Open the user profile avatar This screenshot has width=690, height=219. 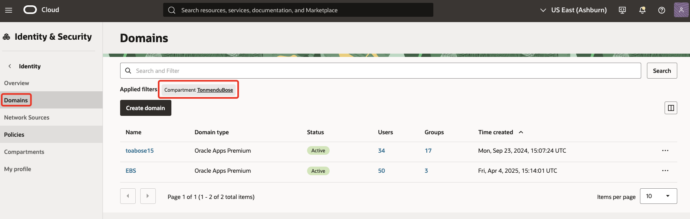click(x=681, y=10)
